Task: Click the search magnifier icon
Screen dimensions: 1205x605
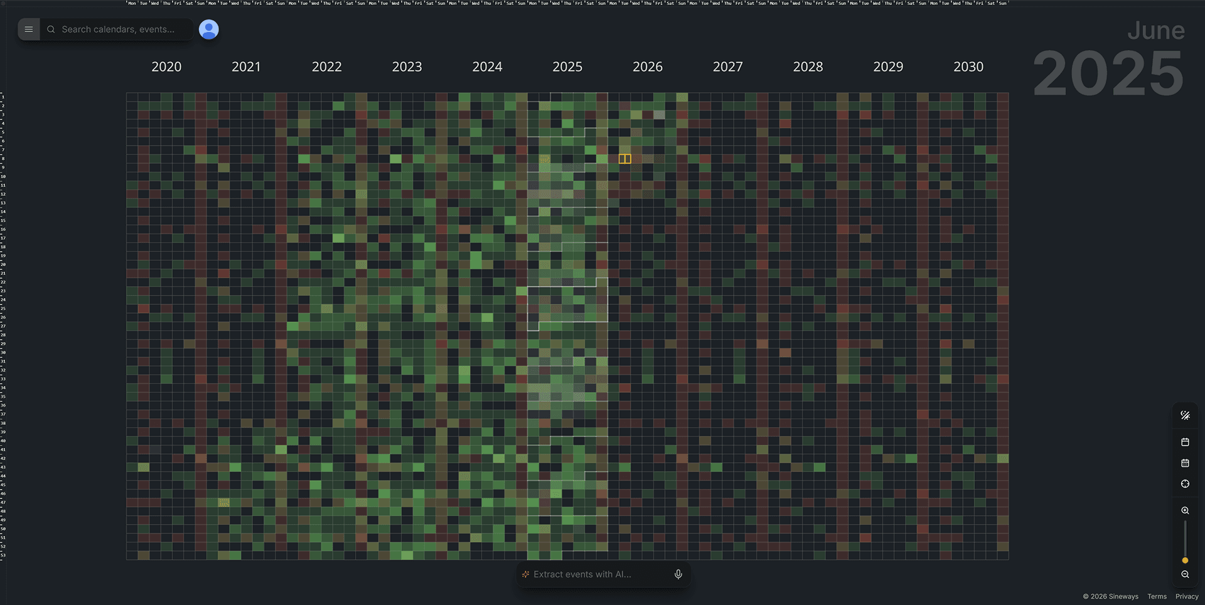Action: coord(51,29)
